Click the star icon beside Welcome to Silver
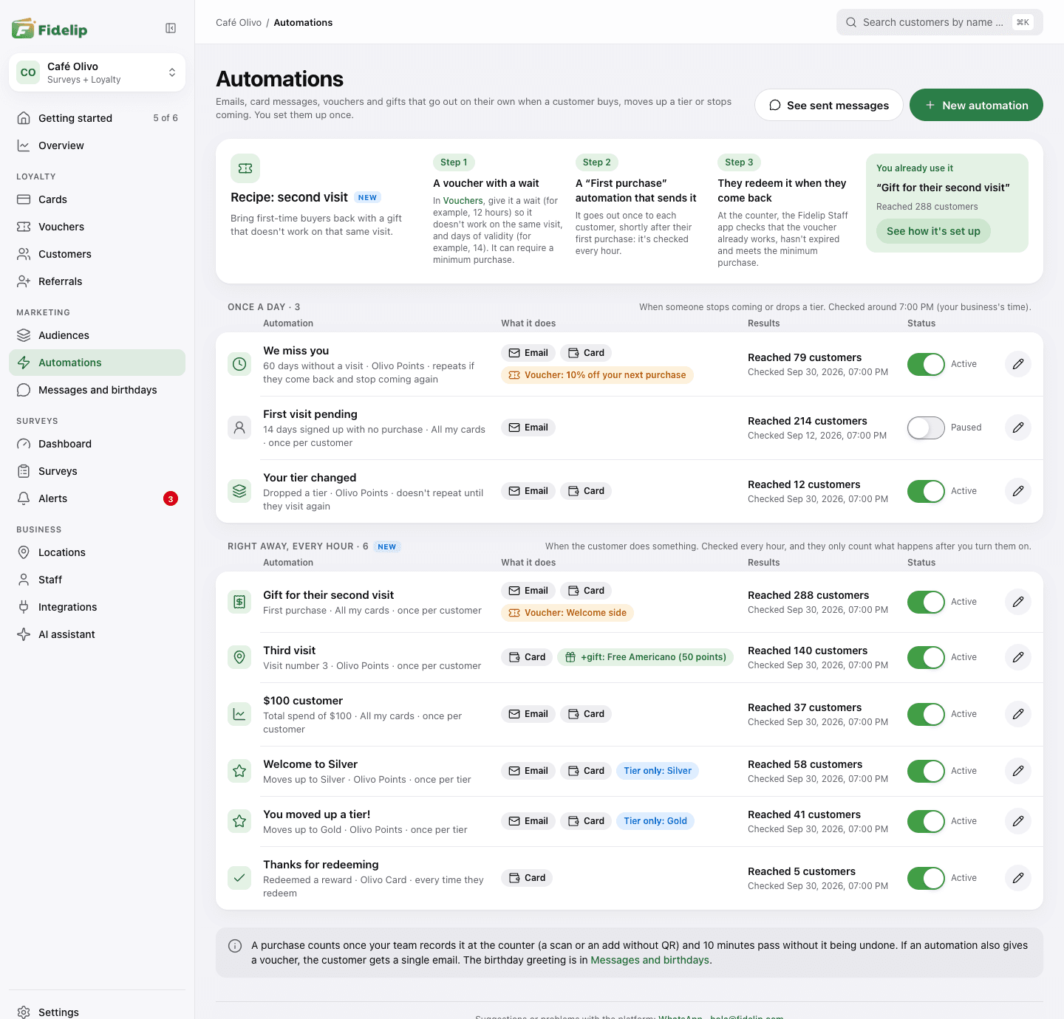1064x1019 pixels. [x=239, y=771]
